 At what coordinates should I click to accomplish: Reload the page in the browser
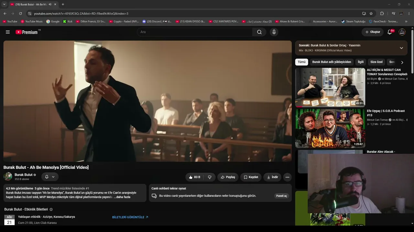tap(20, 14)
